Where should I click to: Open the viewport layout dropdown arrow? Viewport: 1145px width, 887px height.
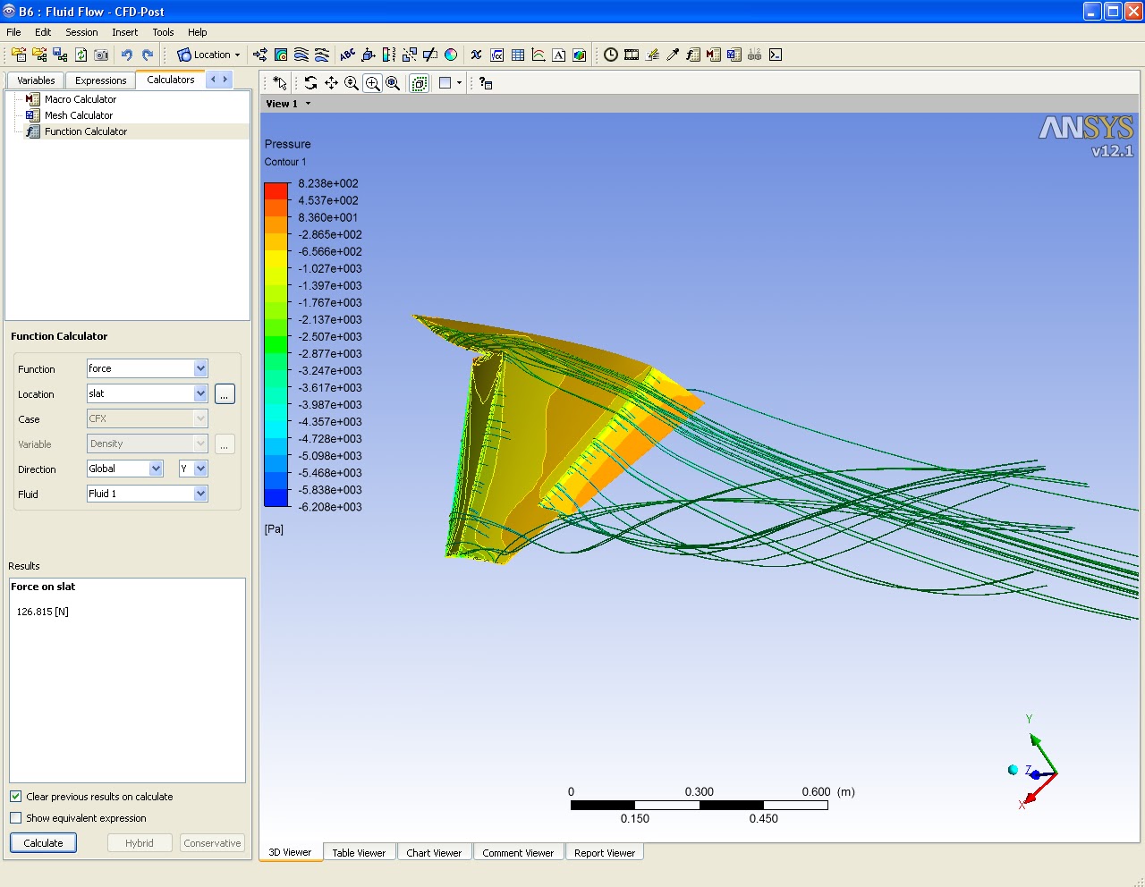[459, 83]
